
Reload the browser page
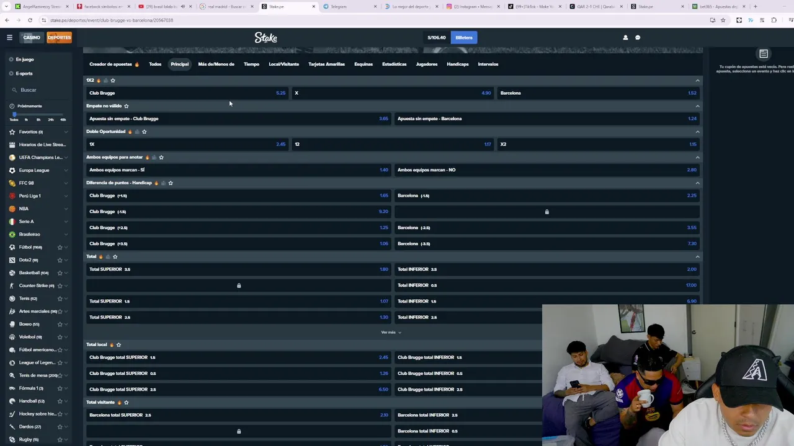click(30, 20)
